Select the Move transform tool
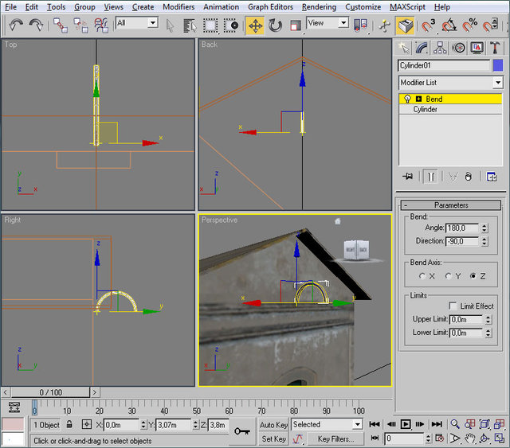 (255, 25)
